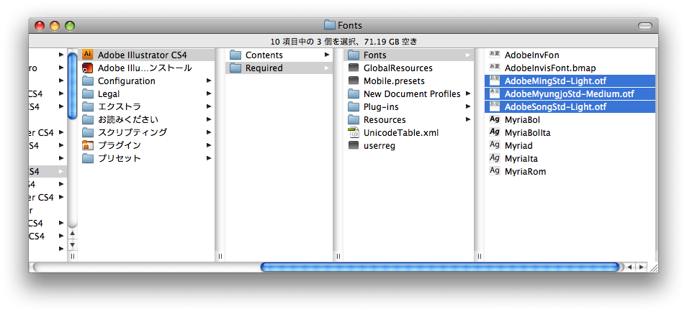This screenshot has height=312, width=687.
Task: Select the スクリプティング folder icon
Action: tap(88, 132)
